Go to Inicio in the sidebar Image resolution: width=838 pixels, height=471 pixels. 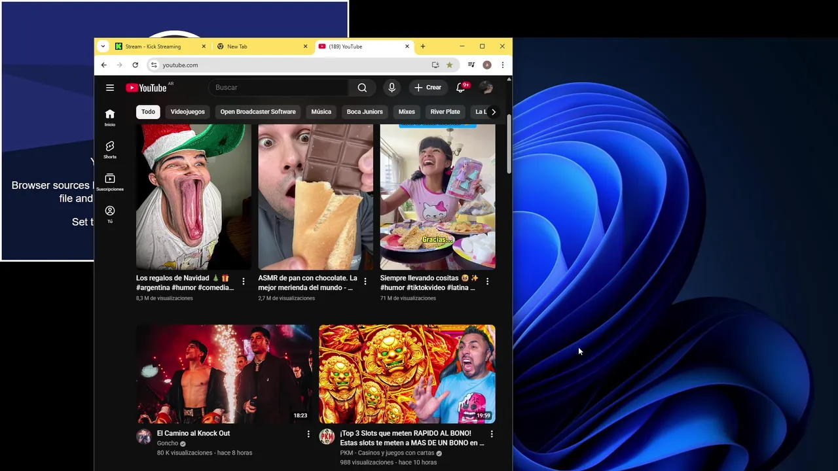click(110, 118)
